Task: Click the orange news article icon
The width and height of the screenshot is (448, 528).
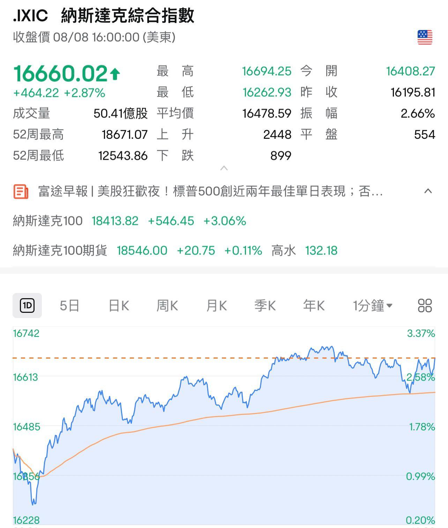Action: (20, 191)
